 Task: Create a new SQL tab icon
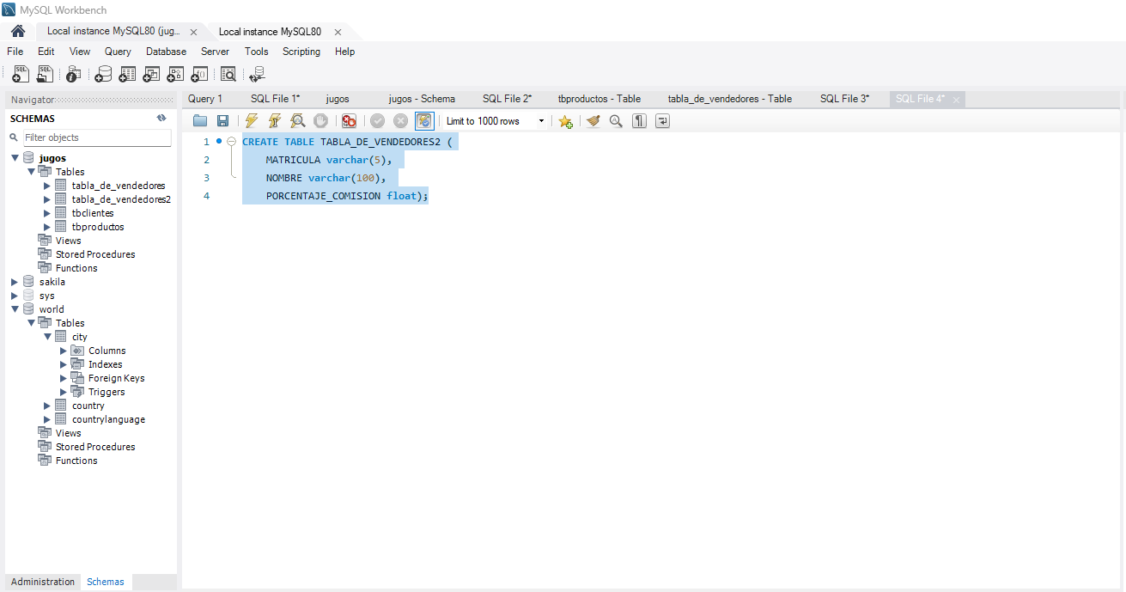point(21,74)
